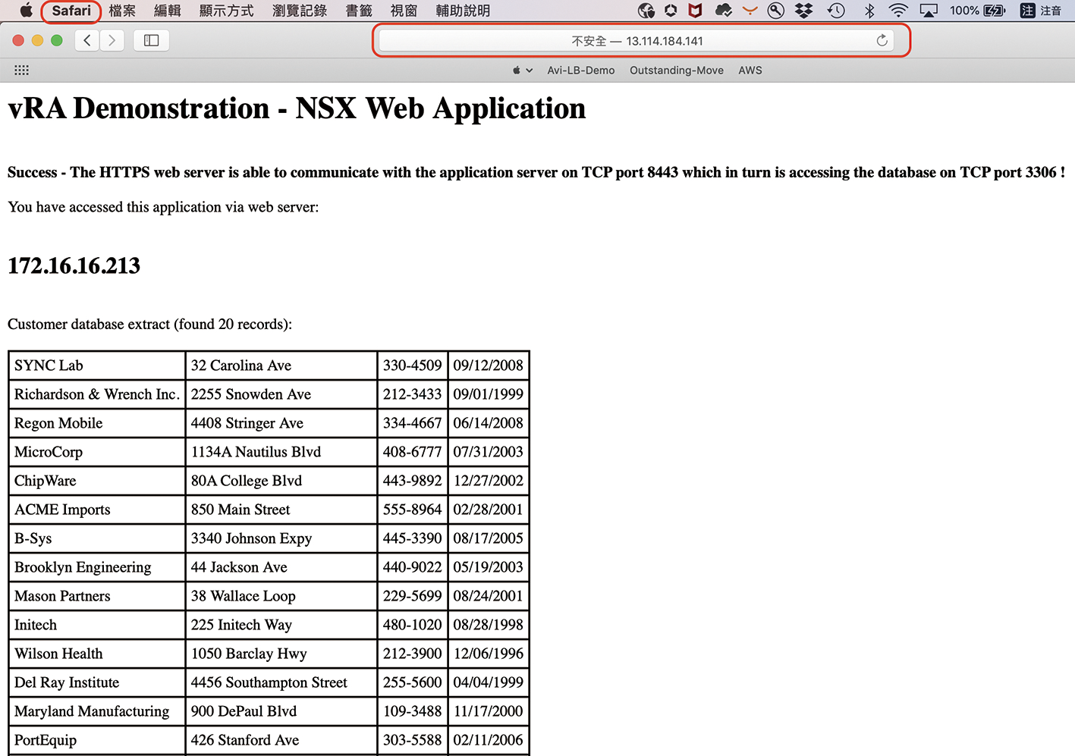Click 'Richardson & Wrench Inc.' cell
The width and height of the screenshot is (1075, 756).
tap(97, 394)
